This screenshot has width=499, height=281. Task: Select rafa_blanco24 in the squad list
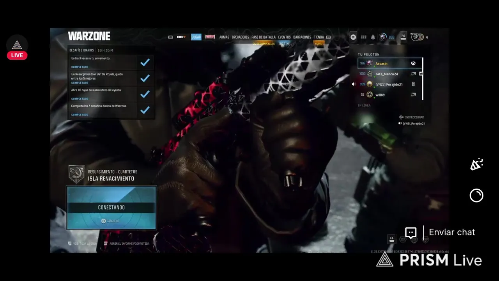[x=390, y=74]
